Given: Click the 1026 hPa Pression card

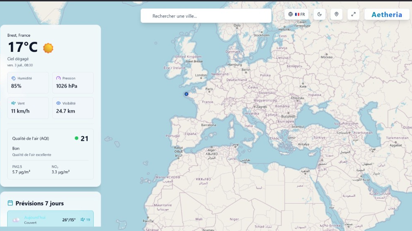Looking at the screenshot, I should [x=73, y=83].
